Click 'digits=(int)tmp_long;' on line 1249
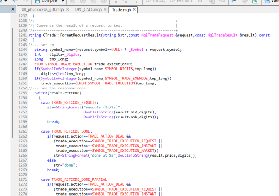 [63, 74]
